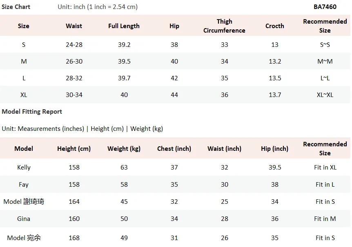Select model name Kelly
352x247 pixels.
[x=24, y=168]
